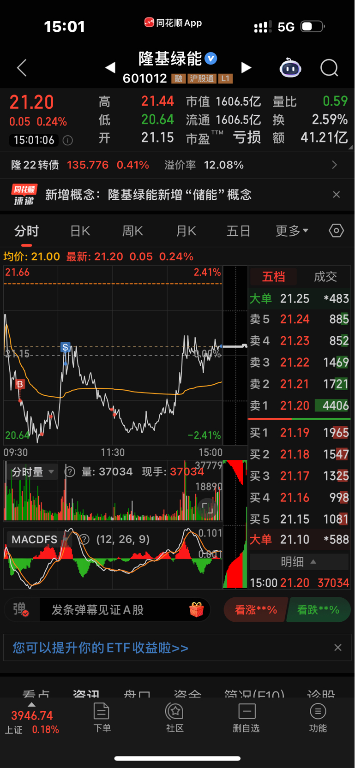Close the ETF收益 promotion banner
The width and height of the screenshot is (355, 768).
[x=338, y=648]
